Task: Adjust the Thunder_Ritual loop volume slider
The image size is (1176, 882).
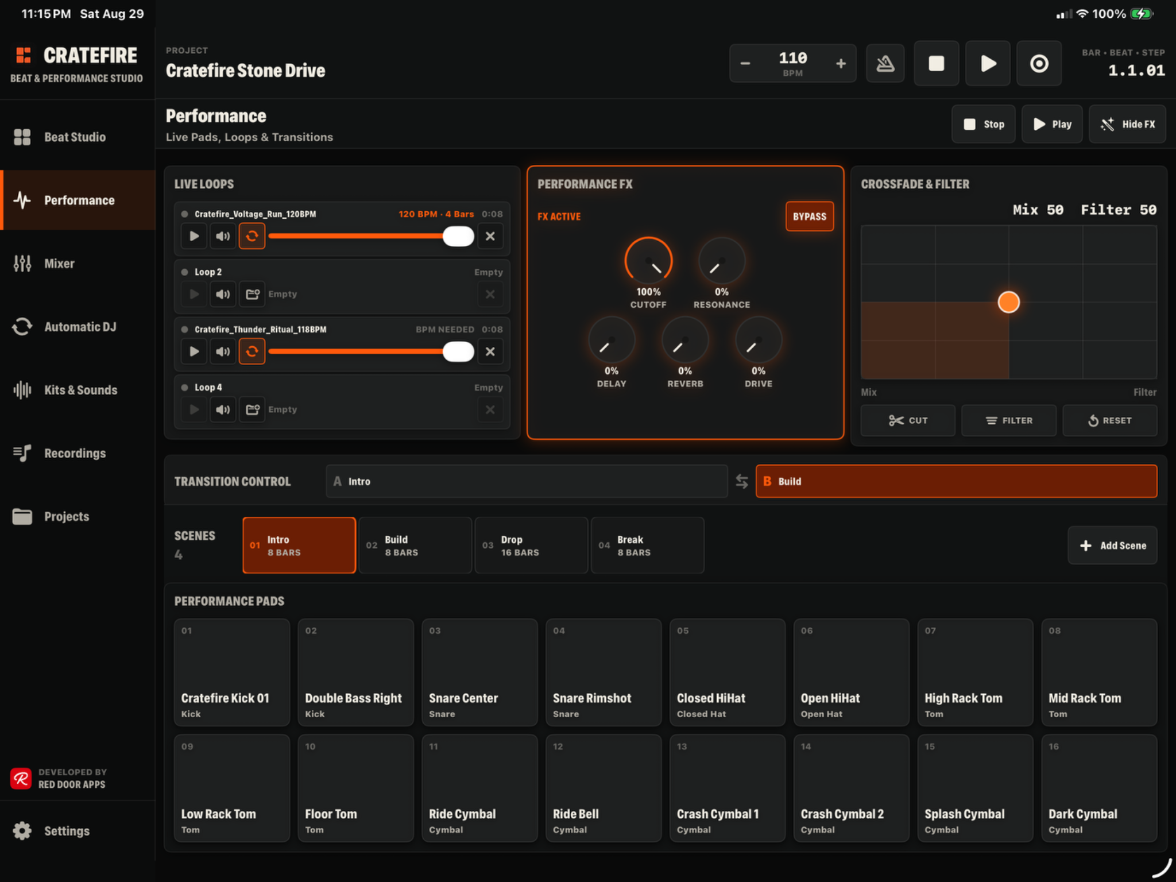Action: coord(371,351)
